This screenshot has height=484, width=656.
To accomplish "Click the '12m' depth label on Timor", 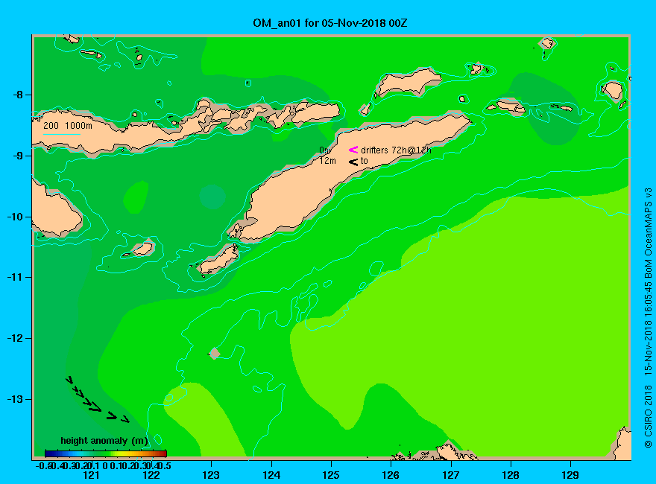I will [327, 161].
